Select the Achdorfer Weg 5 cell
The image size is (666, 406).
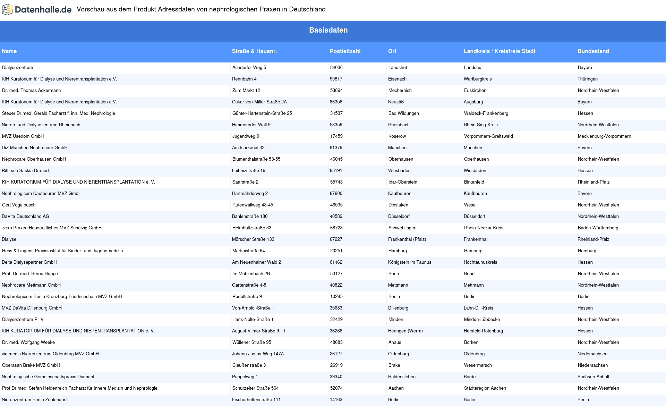click(x=249, y=68)
